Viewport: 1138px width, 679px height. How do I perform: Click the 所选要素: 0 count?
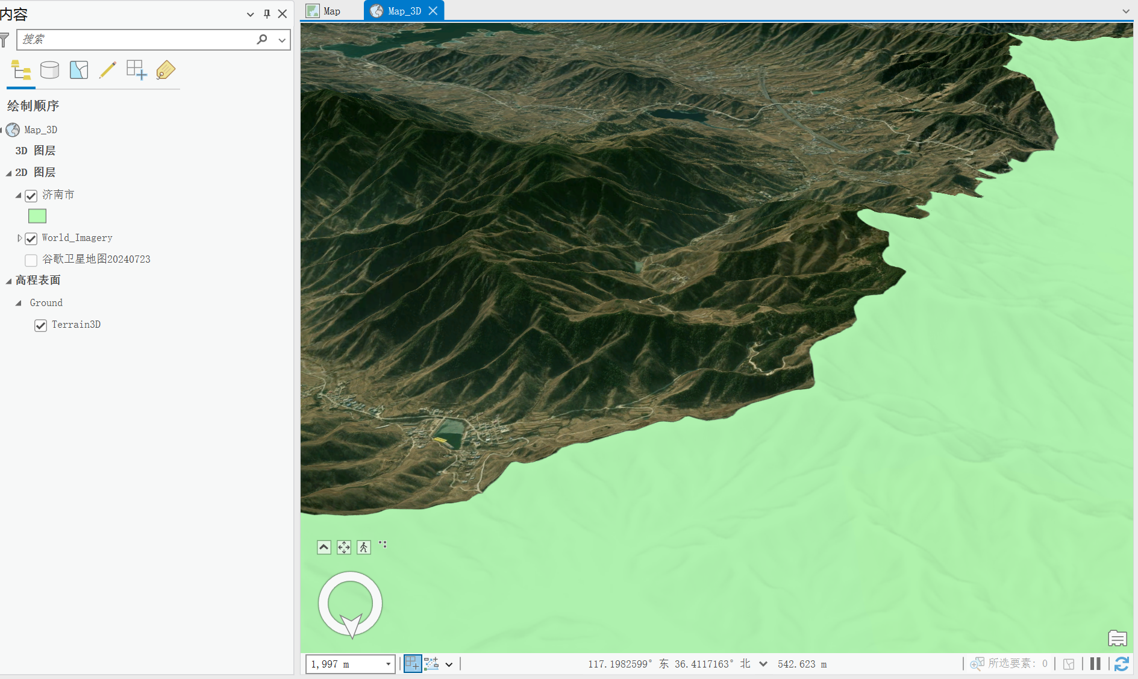pos(1018,663)
